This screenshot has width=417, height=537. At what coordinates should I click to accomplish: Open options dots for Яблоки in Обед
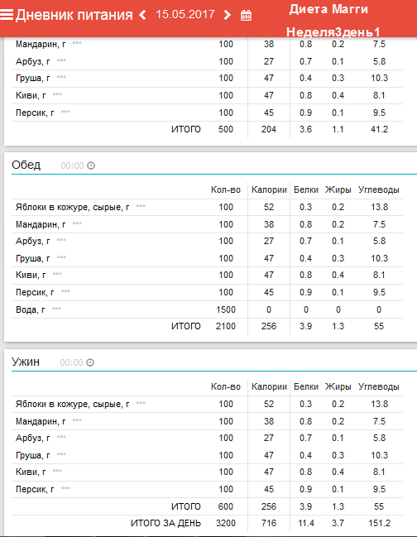coord(141,206)
